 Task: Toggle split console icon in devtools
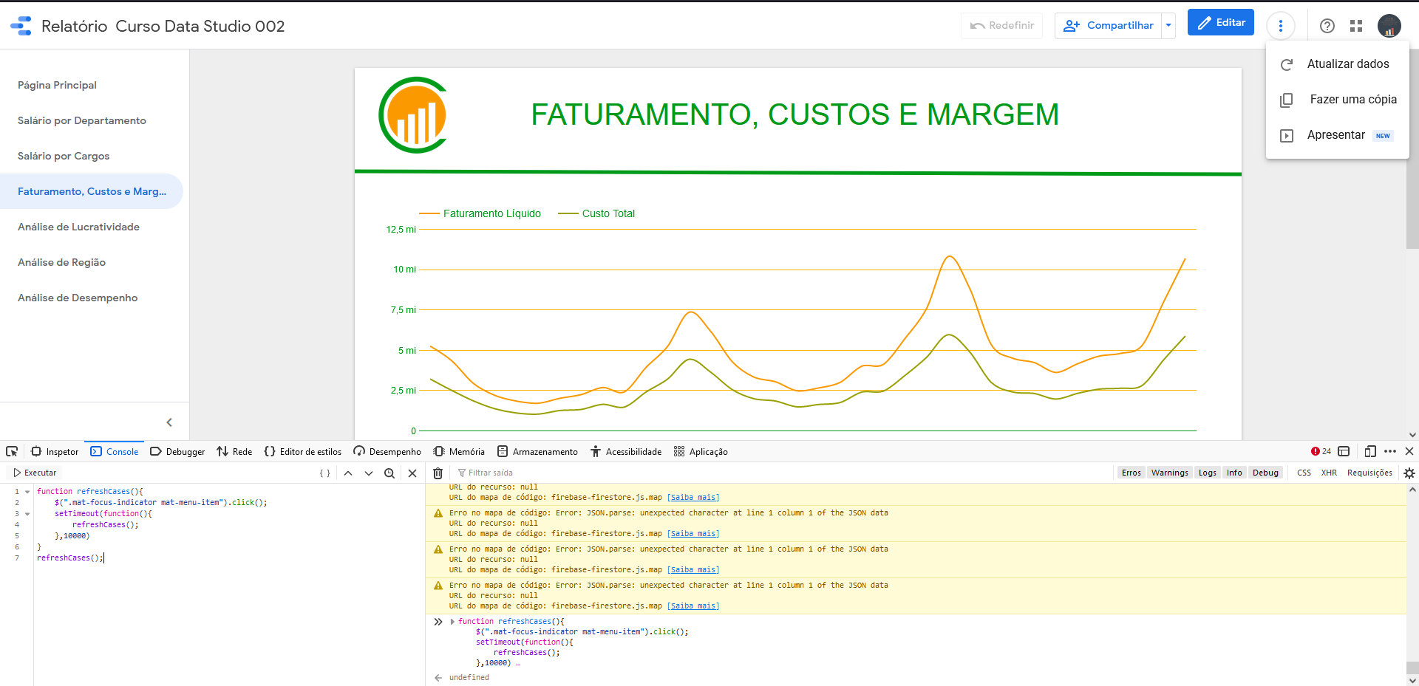(1344, 451)
